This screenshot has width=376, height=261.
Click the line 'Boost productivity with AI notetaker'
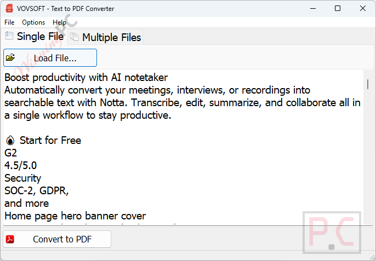tap(86, 78)
